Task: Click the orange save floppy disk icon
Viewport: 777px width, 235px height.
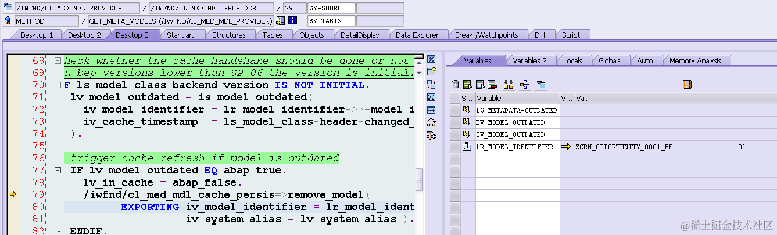Action: pyautogui.click(x=687, y=85)
